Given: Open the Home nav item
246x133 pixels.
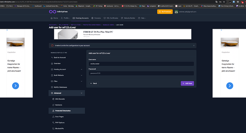Looking at the screenshot, I should [x=54, y=18].
